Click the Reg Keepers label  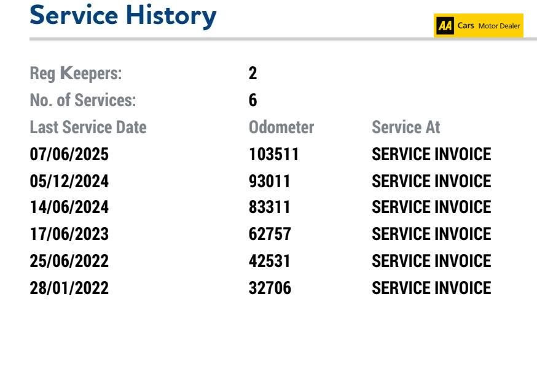pos(76,73)
